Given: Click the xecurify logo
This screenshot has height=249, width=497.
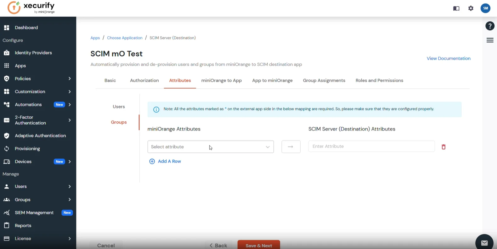Looking at the screenshot, I should pyautogui.click(x=31, y=8).
